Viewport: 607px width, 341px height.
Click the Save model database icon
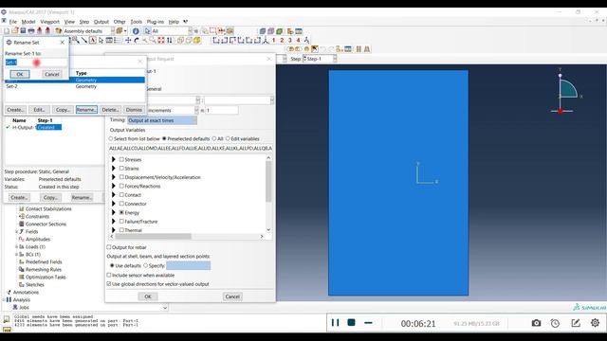click(23, 30)
